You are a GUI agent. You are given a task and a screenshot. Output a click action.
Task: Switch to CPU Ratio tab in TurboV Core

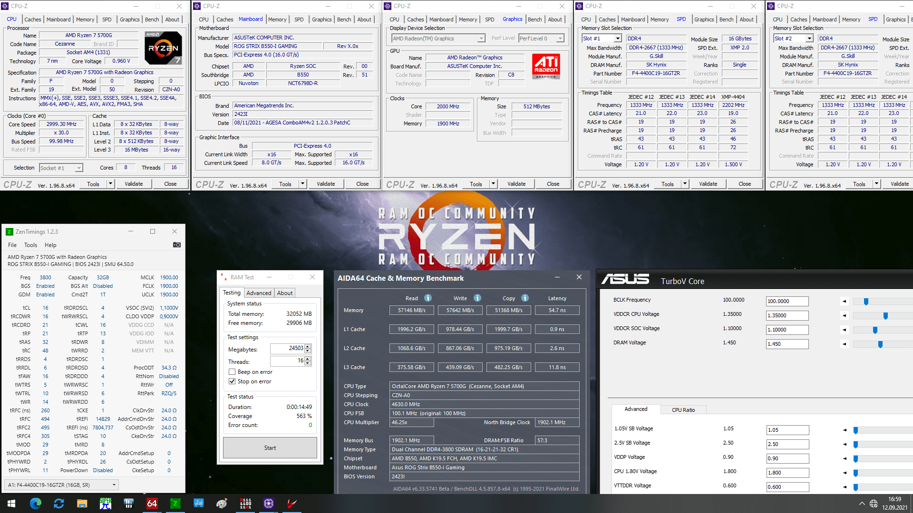pyautogui.click(x=683, y=410)
